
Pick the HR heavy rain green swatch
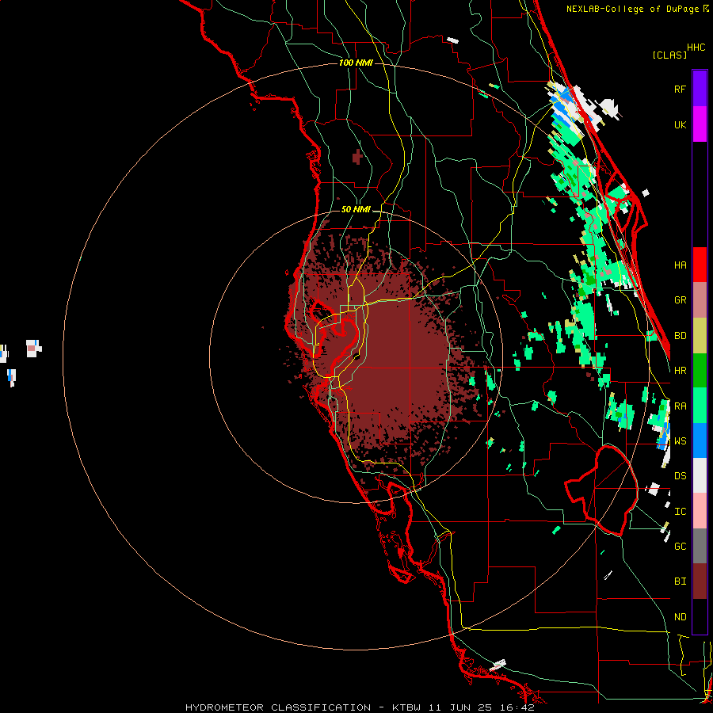point(700,371)
